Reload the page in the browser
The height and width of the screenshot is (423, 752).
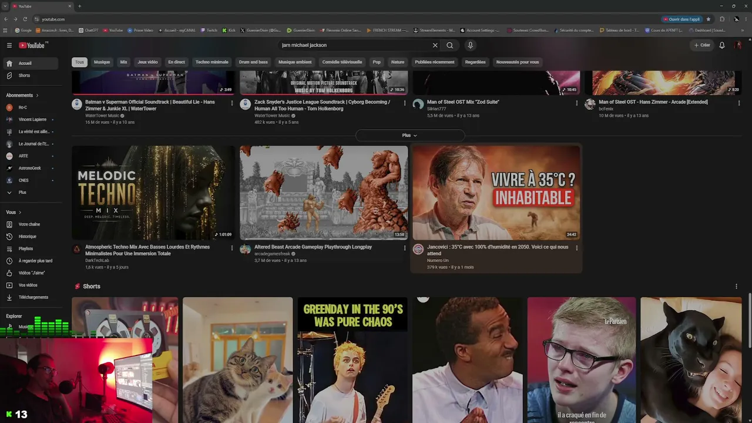[25, 19]
